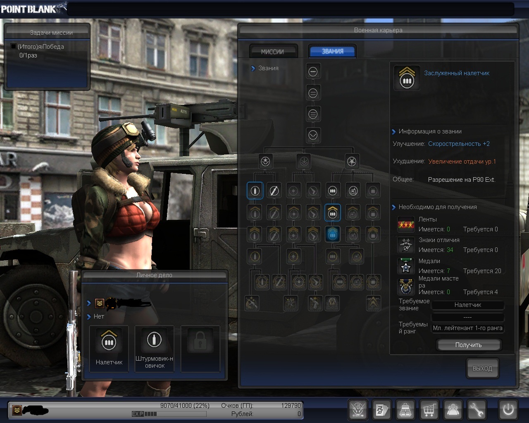Click the Информация о звании heading
The width and height of the screenshot is (529, 423).
[x=430, y=131]
